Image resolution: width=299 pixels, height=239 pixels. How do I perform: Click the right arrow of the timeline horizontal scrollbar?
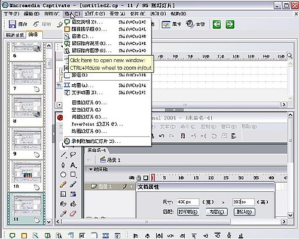pos(284,105)
